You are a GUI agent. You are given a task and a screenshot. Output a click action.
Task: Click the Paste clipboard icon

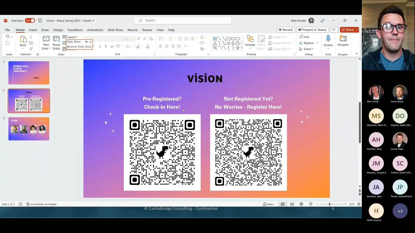(x=23, y=39)
